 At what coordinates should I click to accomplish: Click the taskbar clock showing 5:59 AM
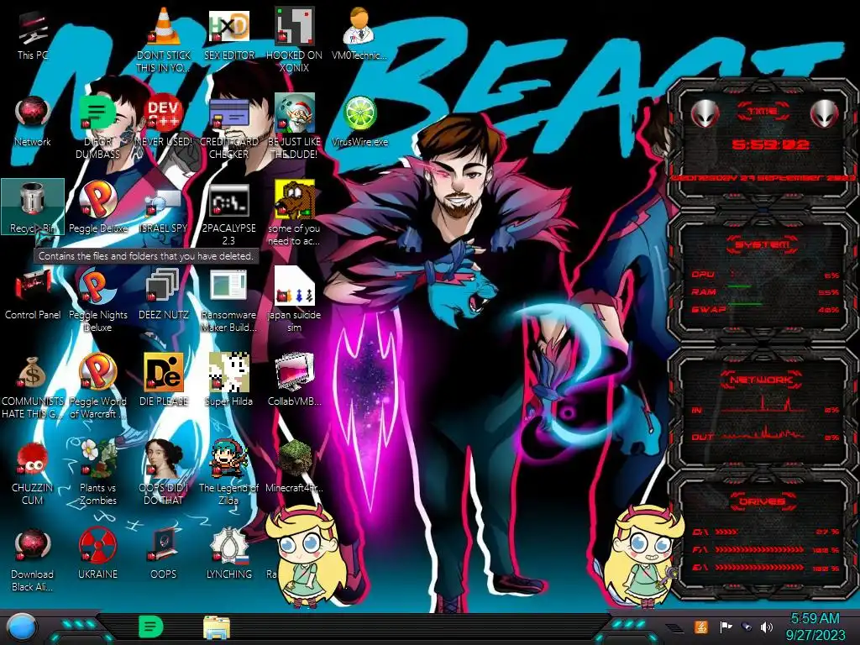point(815,627)
